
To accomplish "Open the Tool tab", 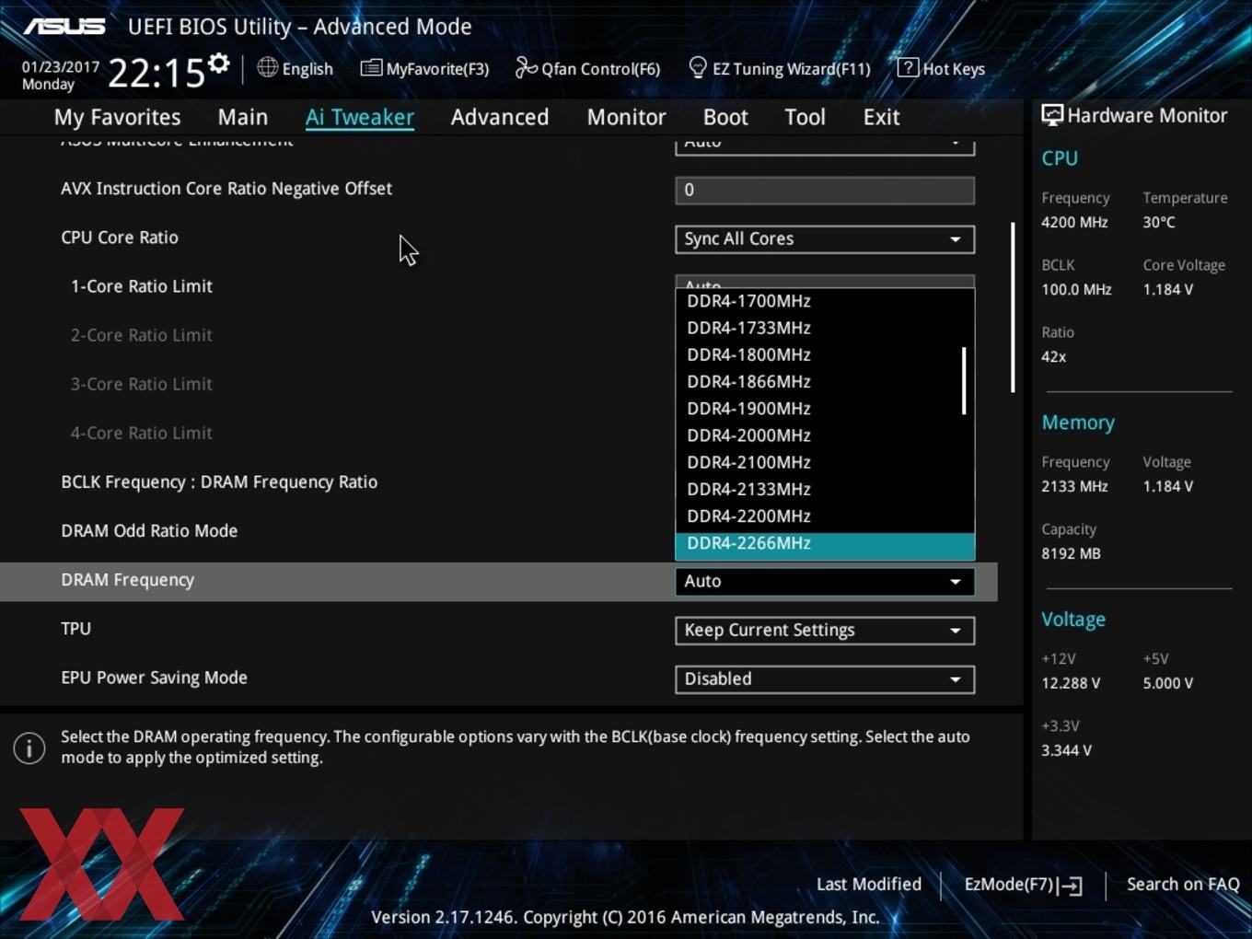I will click(x=805, y=117).
